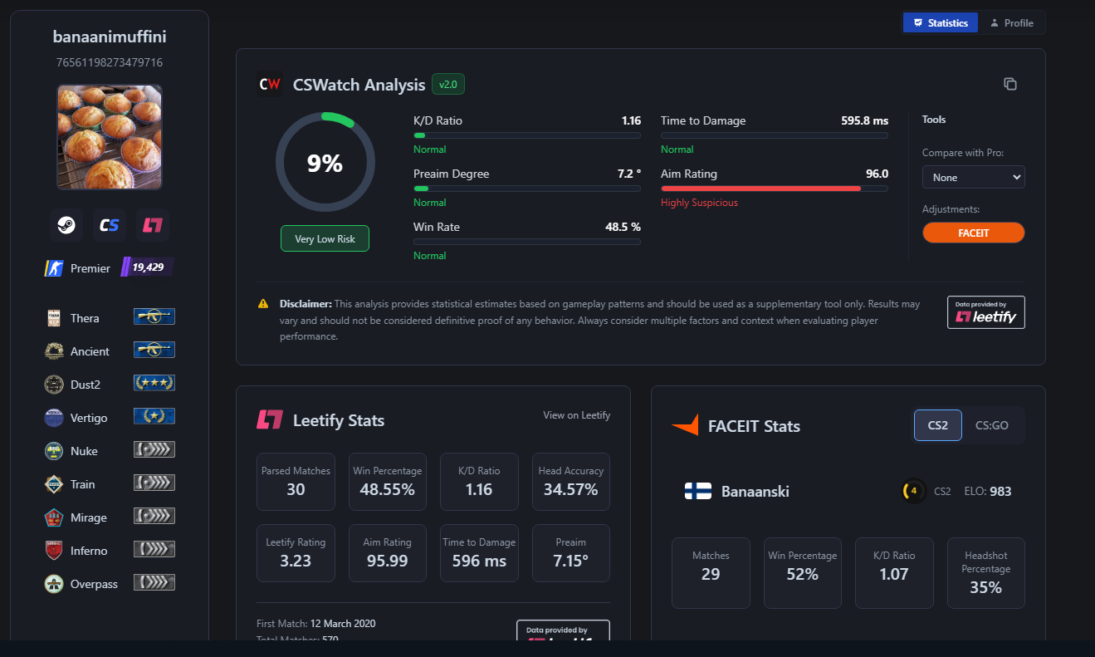Screen dimensions: 1095x657
Task: Click the FACEIT Win Percentage 52% card
Action: tap(803, 573)
